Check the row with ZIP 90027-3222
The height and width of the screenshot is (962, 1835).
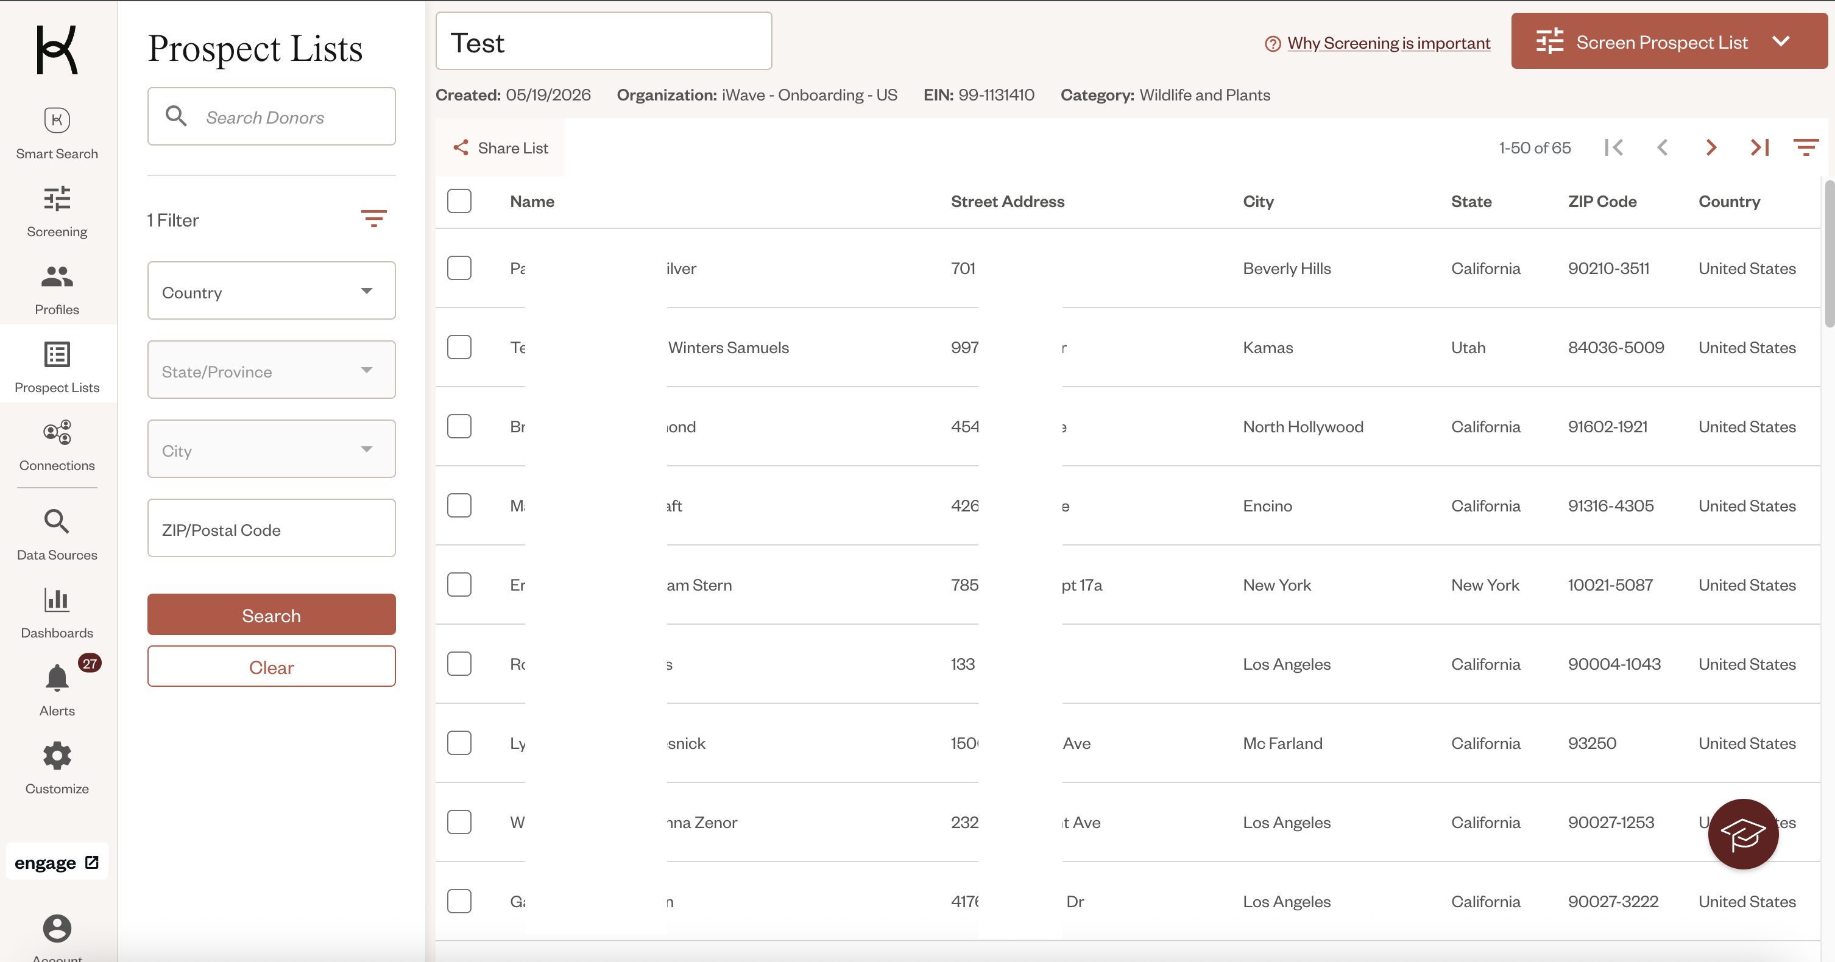pos(459,901)
